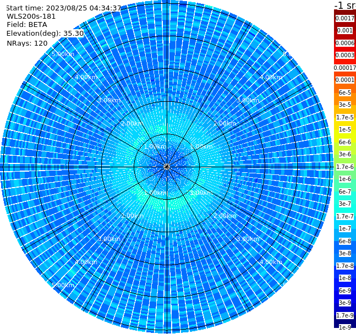Click the 5.00km range label in northwest quadrant
Image resolution: width=356 pixels, height=334 pixels.
point(63,54)
